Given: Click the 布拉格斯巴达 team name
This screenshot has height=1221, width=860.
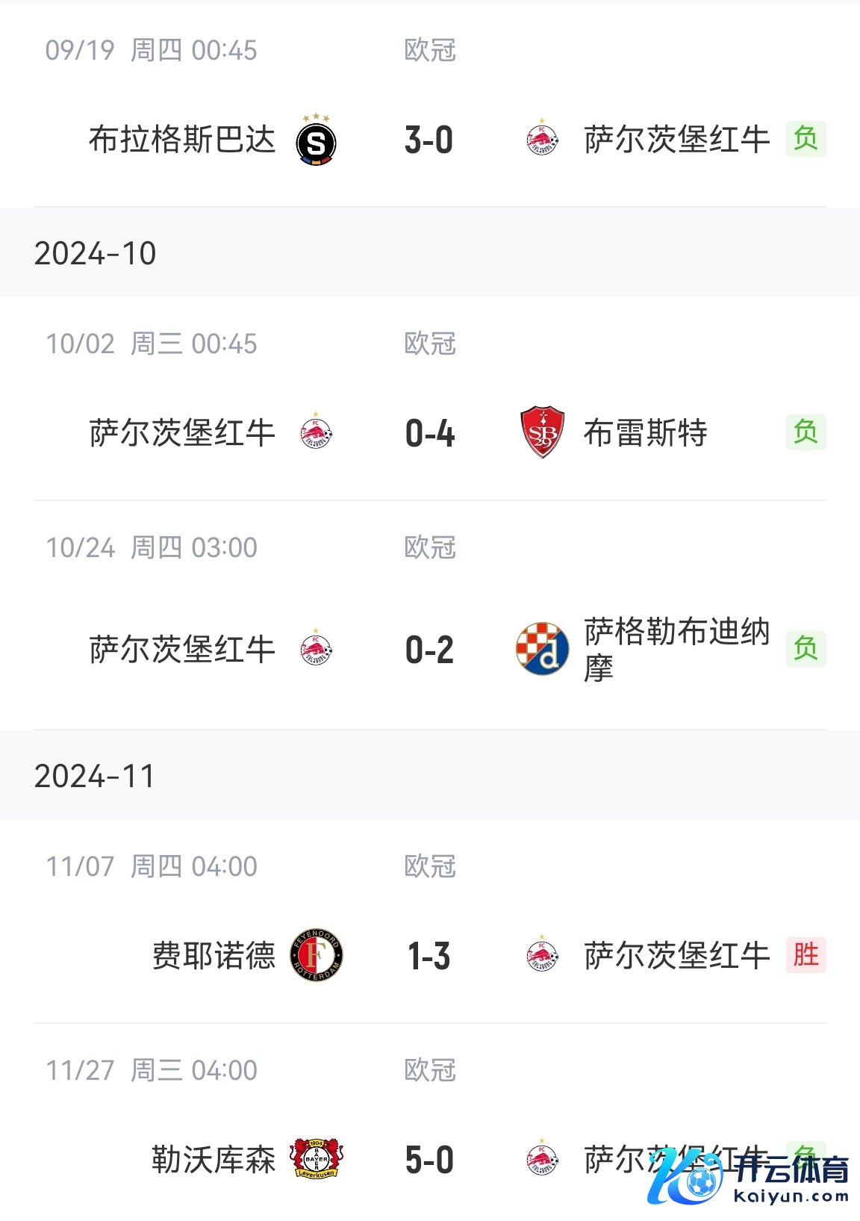Looking at the screenshot, I should click(x=182, y=140).
